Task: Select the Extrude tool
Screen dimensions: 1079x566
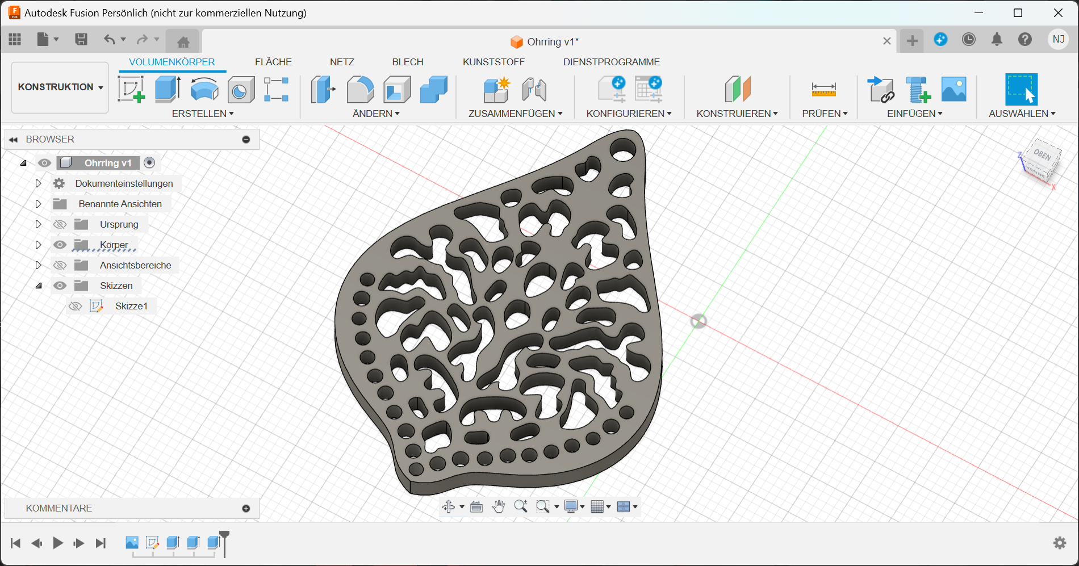Action: (168, 89)
